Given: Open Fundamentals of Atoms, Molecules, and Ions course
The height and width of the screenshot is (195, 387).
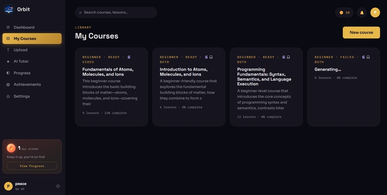Looking at the screenshot, I should (x=111, y=87).
